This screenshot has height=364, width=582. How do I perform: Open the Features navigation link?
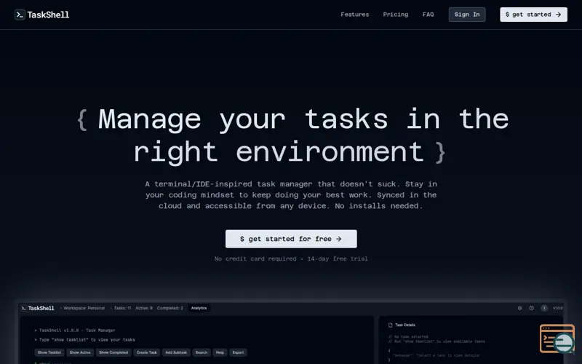(355, 15)
